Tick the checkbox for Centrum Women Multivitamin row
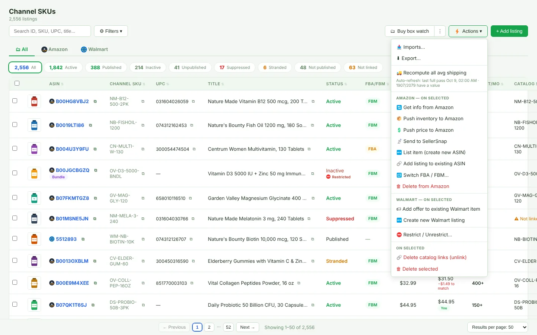 tap(15, 149)
